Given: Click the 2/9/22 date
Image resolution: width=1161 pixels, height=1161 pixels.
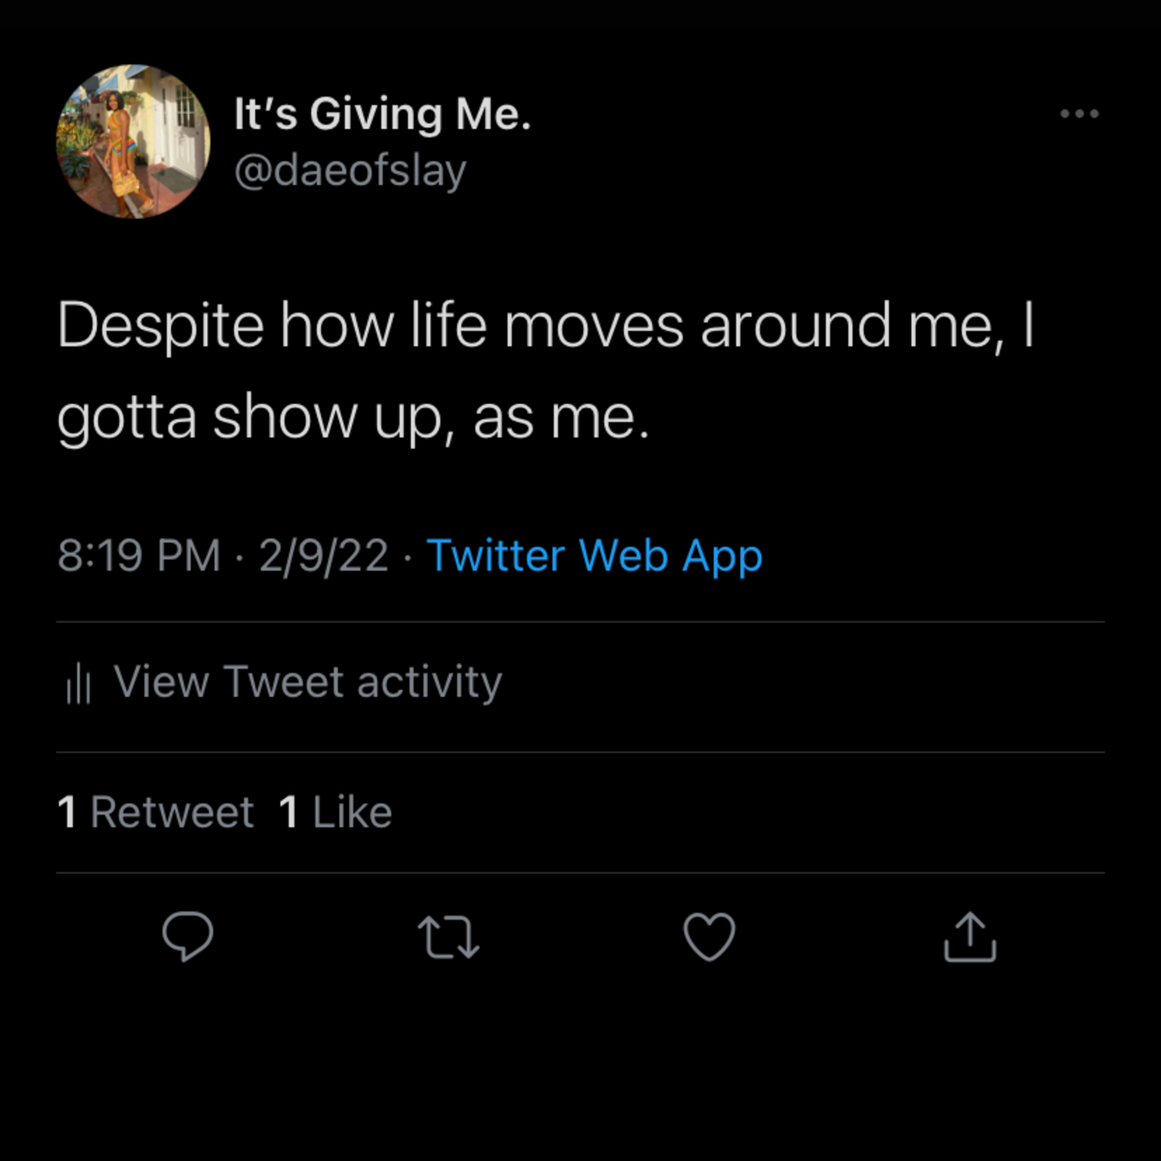Looking at the screenshot, I should (324, 556).
